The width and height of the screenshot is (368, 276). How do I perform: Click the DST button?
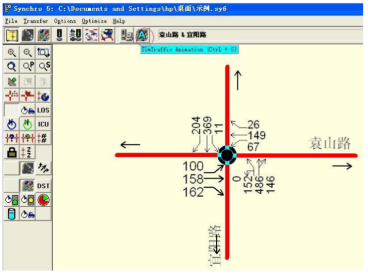pos(43,186)
